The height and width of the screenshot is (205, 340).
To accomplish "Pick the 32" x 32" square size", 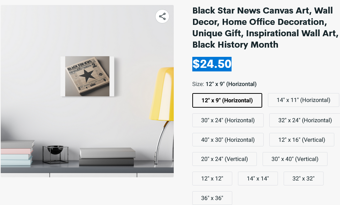I will click(304, 178).
